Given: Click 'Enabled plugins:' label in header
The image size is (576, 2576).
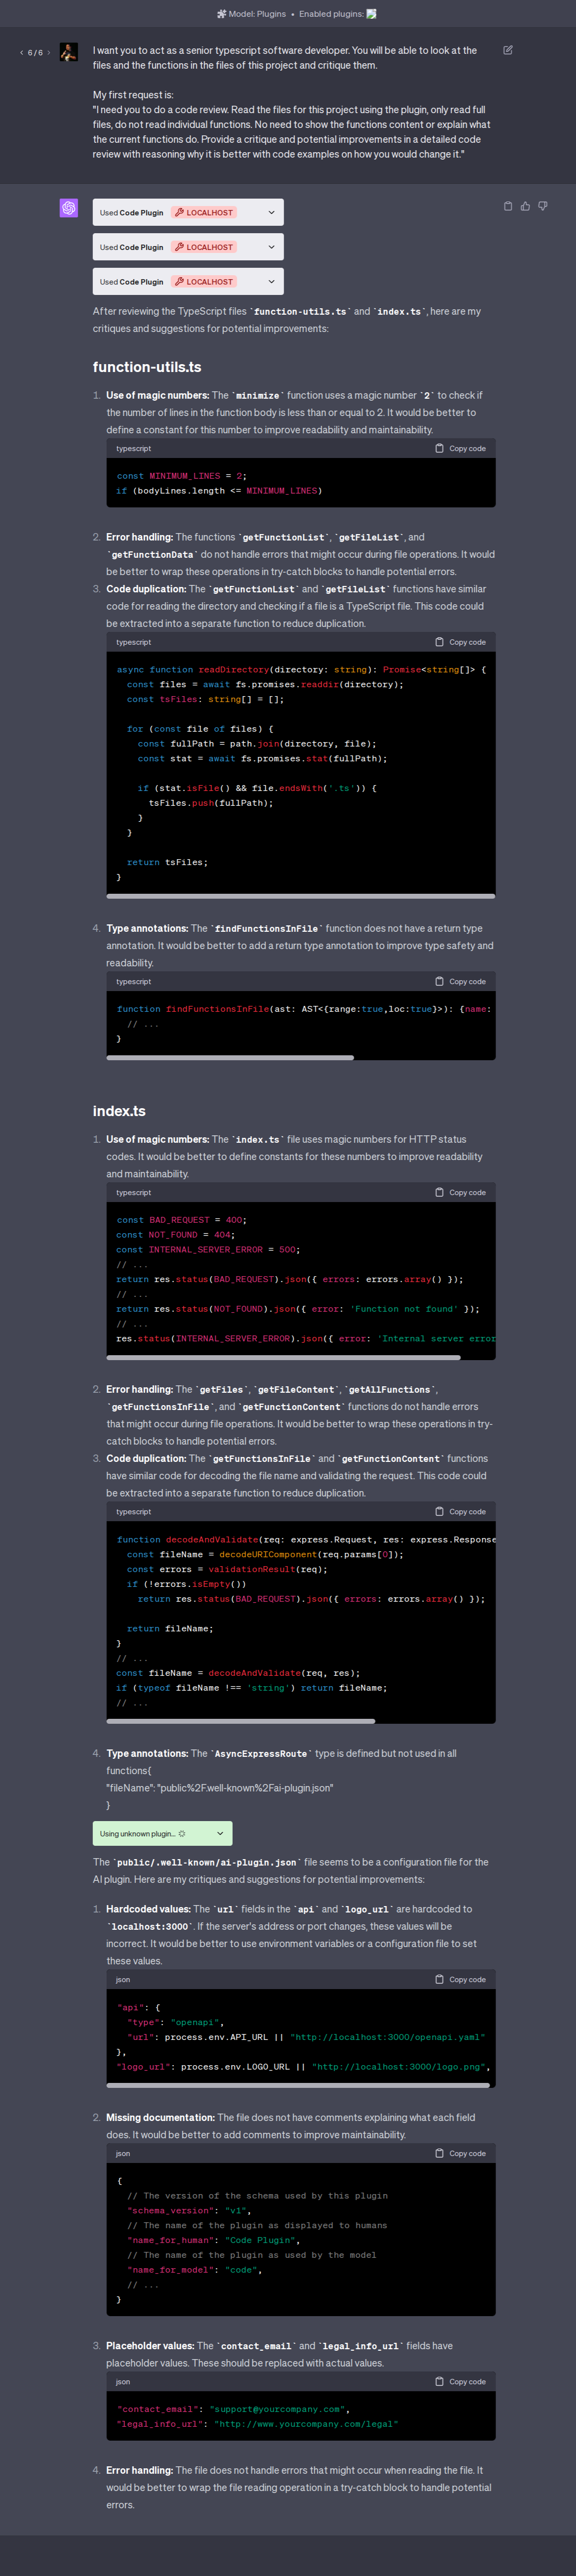Looking at the screenshot, I should coord(331,14).
